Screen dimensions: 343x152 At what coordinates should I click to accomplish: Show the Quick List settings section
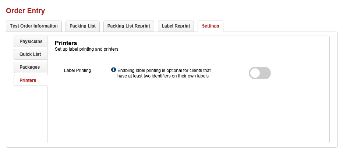click(x=30, y=54)
